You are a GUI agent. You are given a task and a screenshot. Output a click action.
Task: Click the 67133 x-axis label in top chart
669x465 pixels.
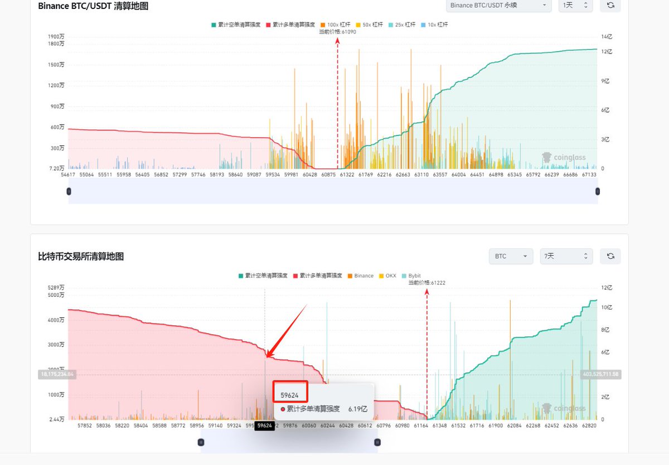(589, 174)
